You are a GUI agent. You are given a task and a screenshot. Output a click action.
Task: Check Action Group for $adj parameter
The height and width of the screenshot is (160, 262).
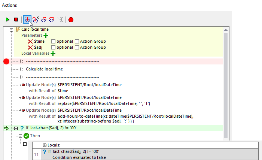click(x=77, y=48)
